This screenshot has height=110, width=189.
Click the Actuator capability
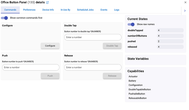133,77
